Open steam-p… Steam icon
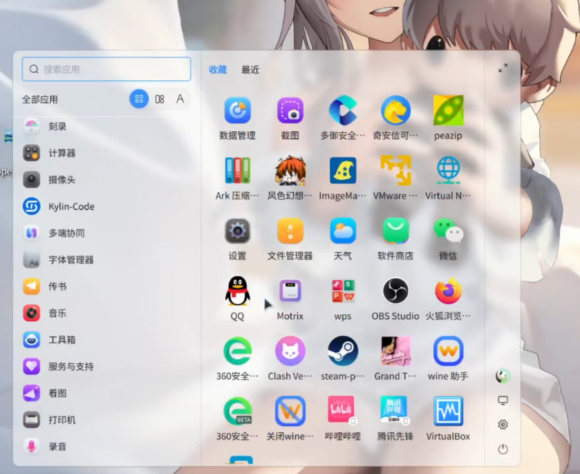Image resolution: width=580 pixels, height=474 pixels. [x=343, y=351]
